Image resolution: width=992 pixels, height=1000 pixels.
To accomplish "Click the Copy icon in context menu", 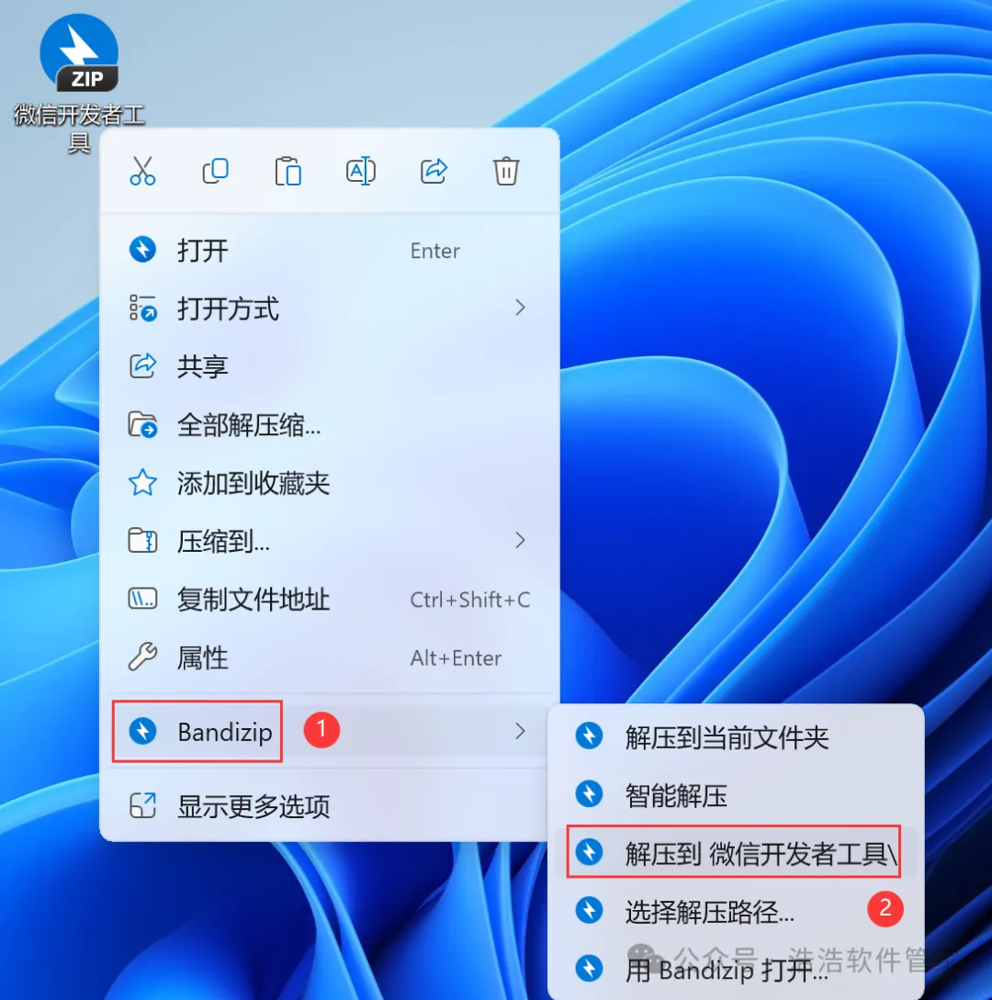I will [x=215, y=171].
